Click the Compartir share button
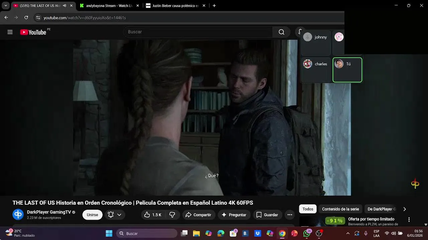This screenshot has height=240, width=428. 198,215
